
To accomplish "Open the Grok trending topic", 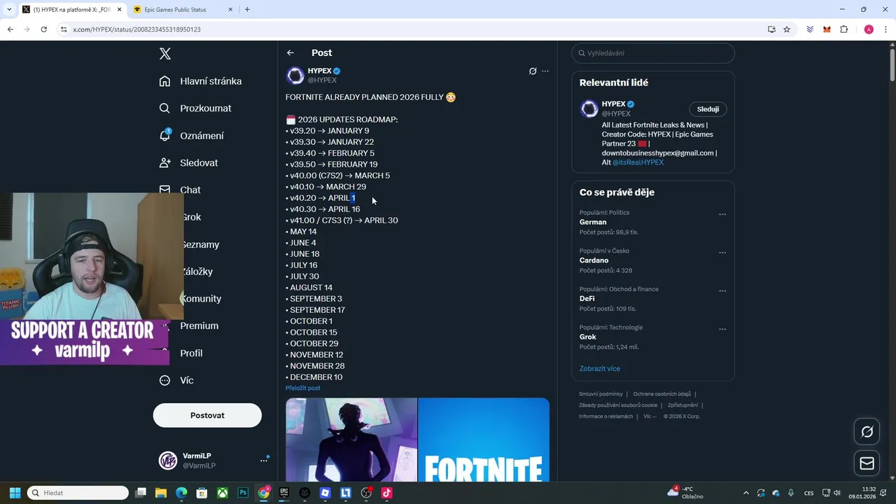I will pyautogui.click(x=587, y=337).
